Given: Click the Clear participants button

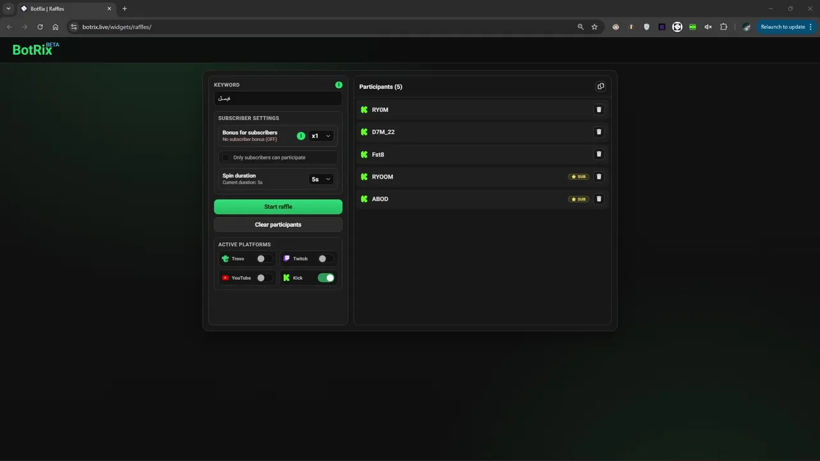Looking at the screenshot, I should pos(278,225).
